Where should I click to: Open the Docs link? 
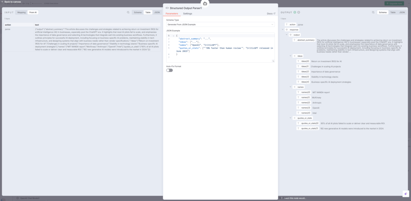pyautogui.click(x=271, y=14)
